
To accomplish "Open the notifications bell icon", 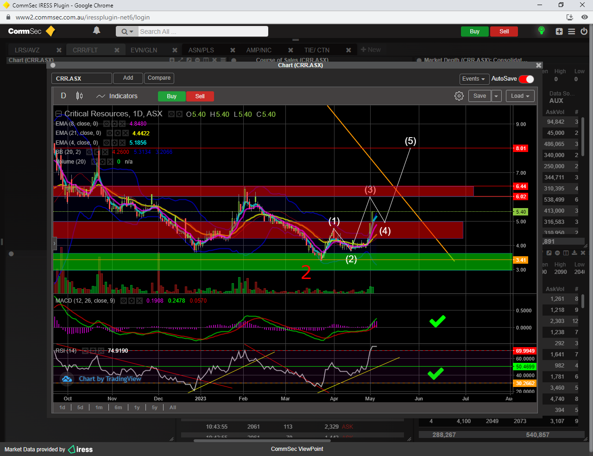I will pos(96,31).
